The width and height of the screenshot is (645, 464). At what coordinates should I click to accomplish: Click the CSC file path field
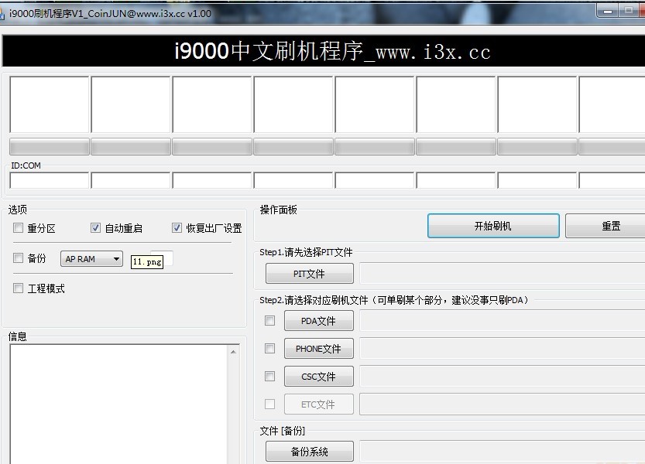pos(503,376)
